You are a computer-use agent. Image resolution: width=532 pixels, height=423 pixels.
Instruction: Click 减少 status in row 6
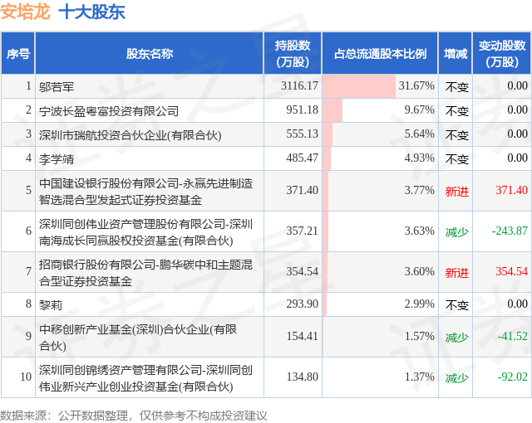tap(456, 232)
